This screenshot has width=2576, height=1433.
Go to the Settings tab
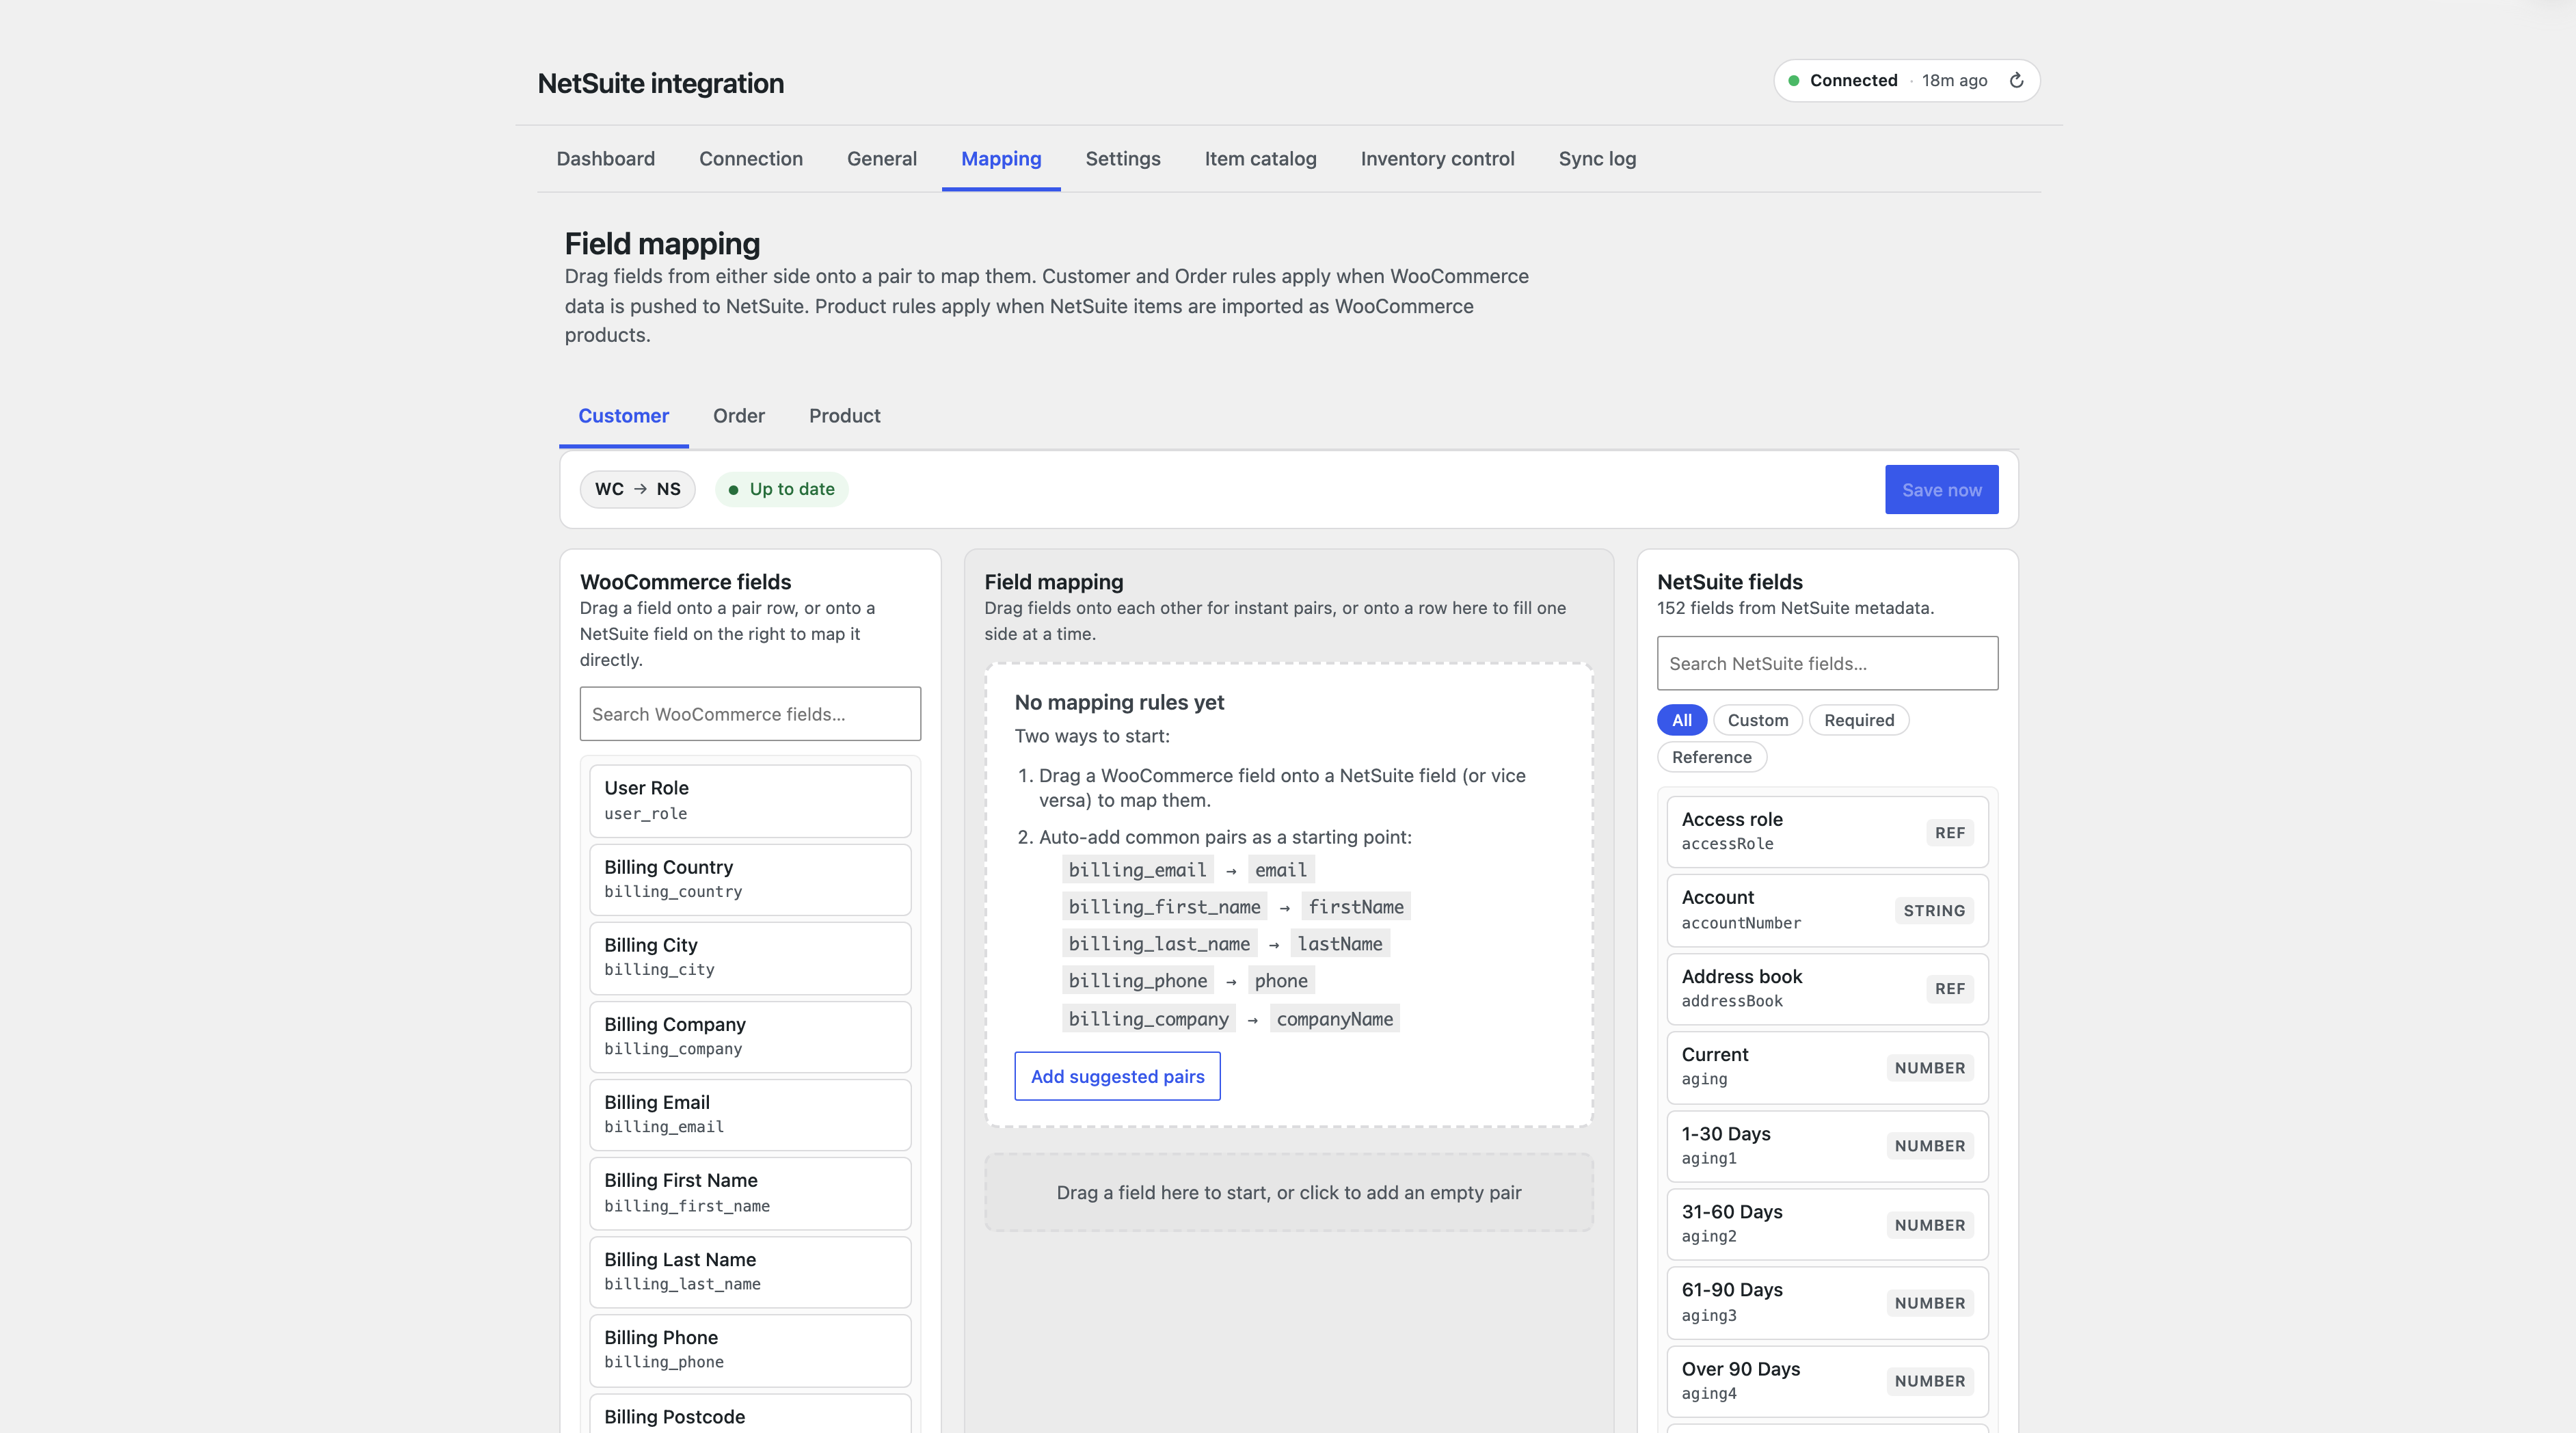coord(1123,159)
